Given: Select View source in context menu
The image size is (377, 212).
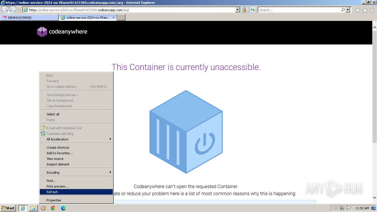Looking at the screenshot, I should [x=76, y=159].
